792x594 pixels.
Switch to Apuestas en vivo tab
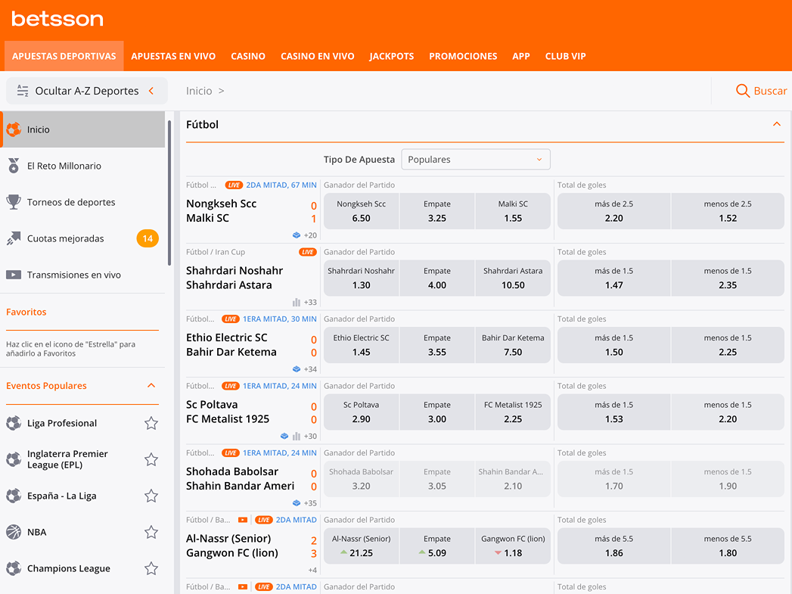173,56
